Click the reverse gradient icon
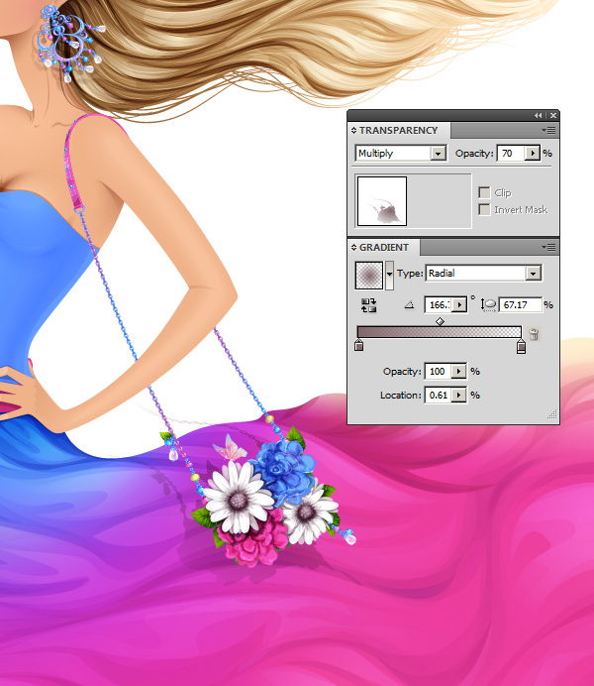The image size is (594, 686). point(369,305)
